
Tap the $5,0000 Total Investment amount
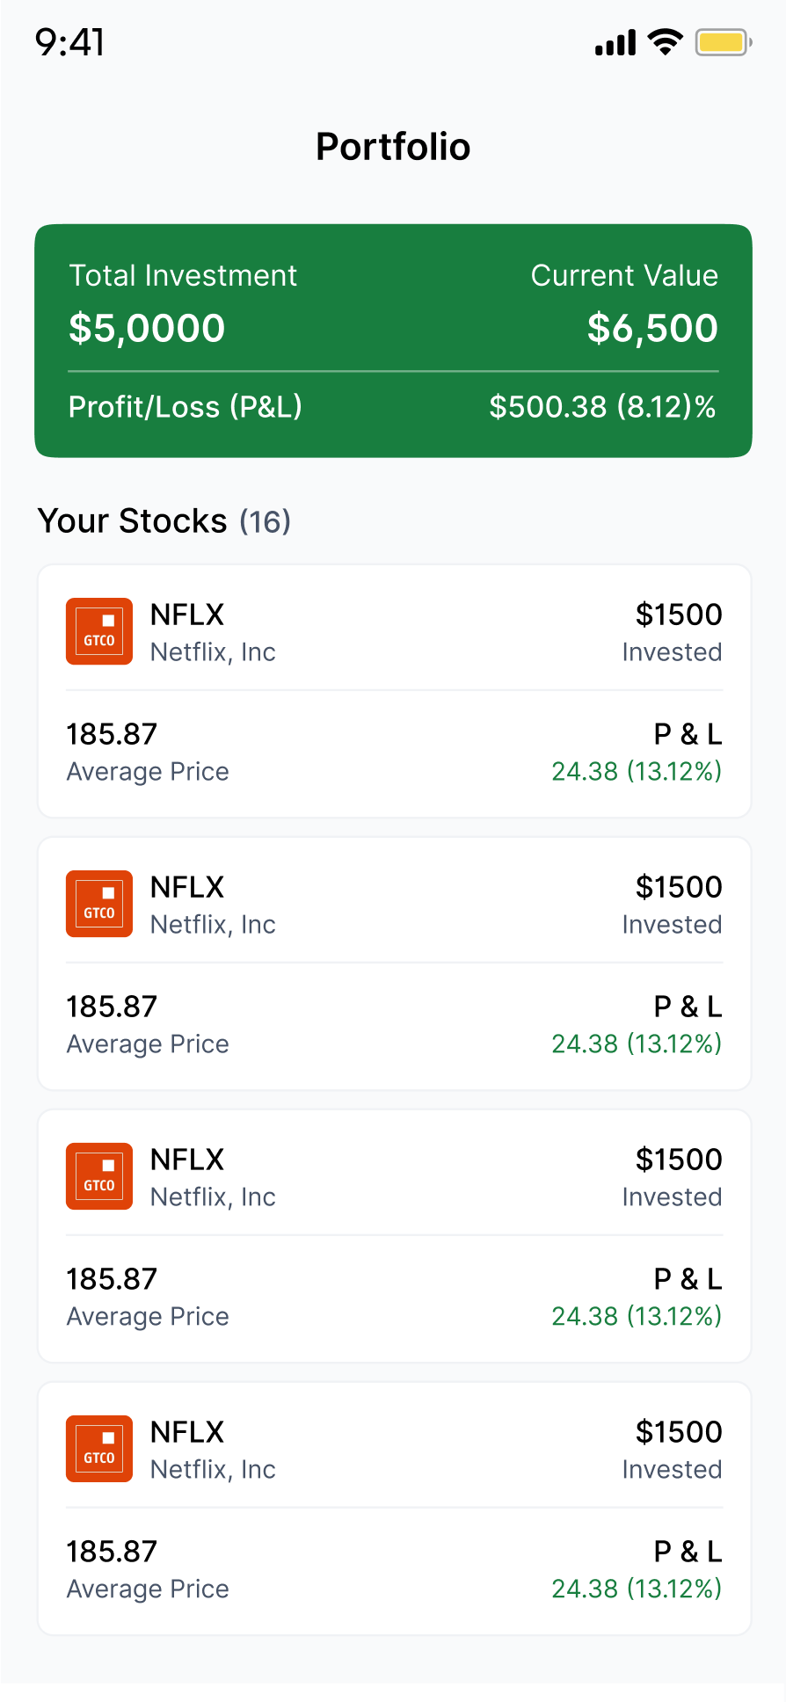147,328
